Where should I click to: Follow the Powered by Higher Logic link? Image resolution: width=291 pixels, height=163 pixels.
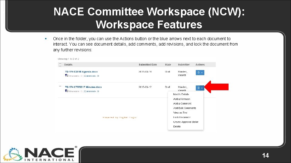(x=119, y=117)
